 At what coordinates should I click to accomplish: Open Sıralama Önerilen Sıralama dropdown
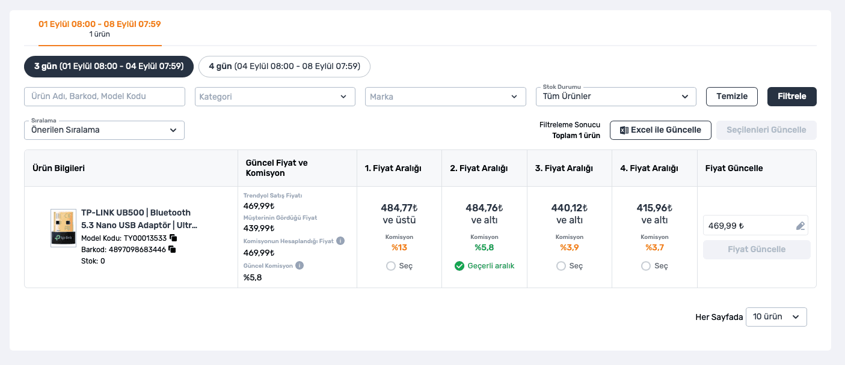click(x=104, y=130)
